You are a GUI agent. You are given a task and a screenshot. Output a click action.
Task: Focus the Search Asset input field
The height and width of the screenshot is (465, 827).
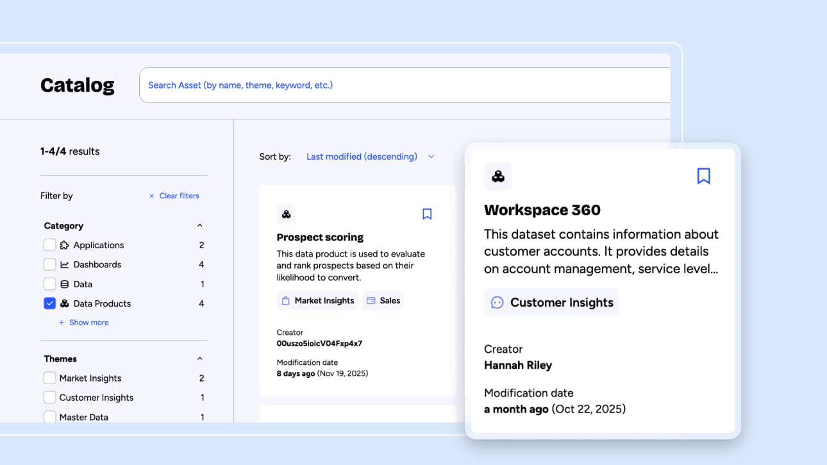click(404, 85)
